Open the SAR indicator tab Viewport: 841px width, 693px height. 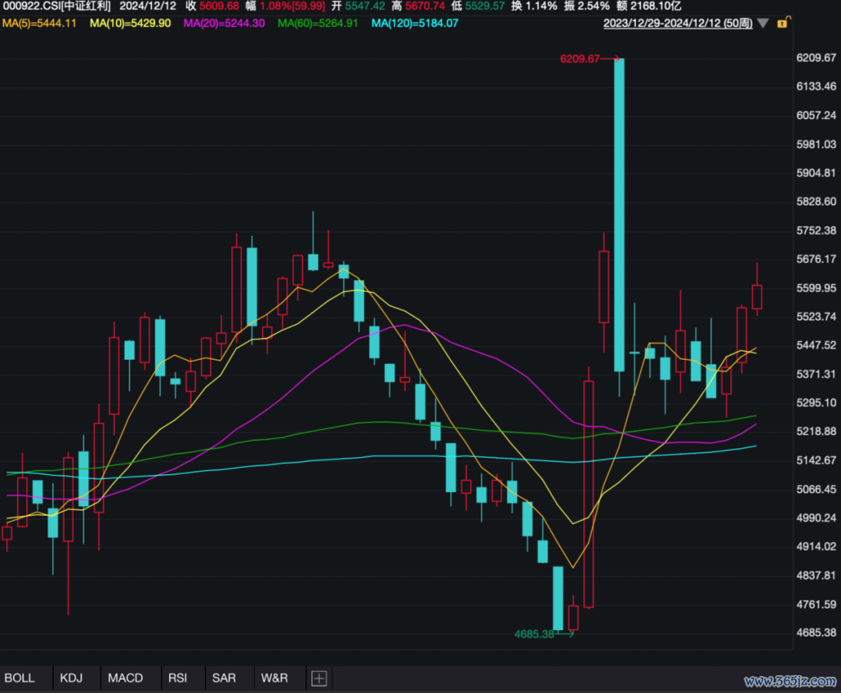tap(223, 678)
